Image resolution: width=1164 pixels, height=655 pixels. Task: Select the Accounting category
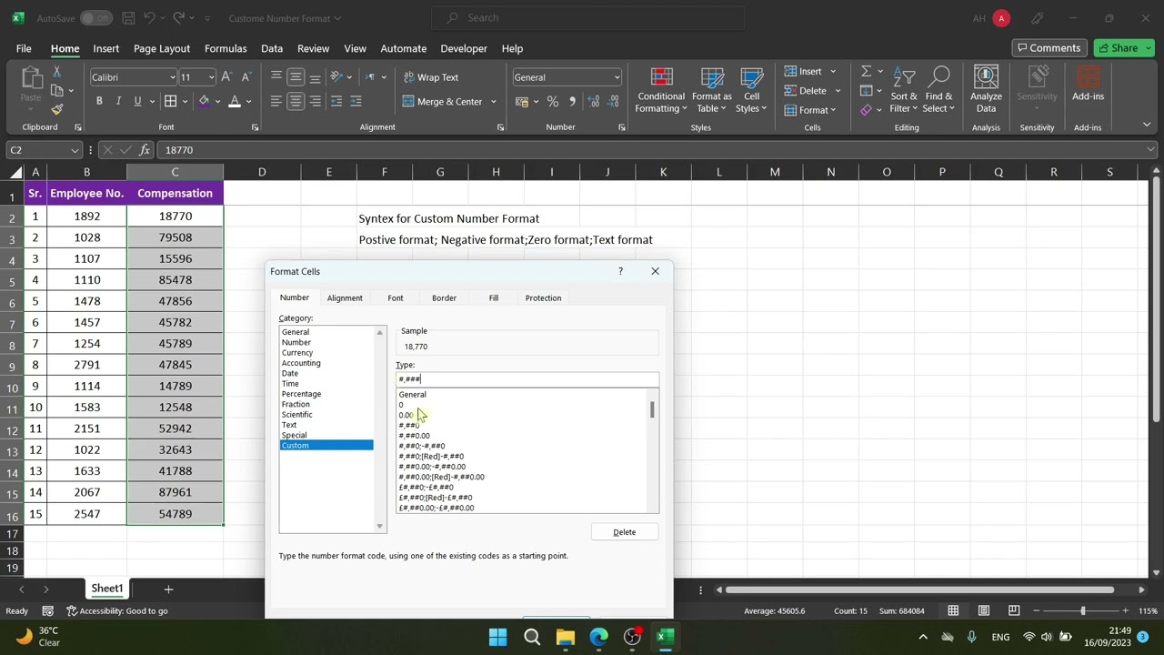[x=301, y=363]
